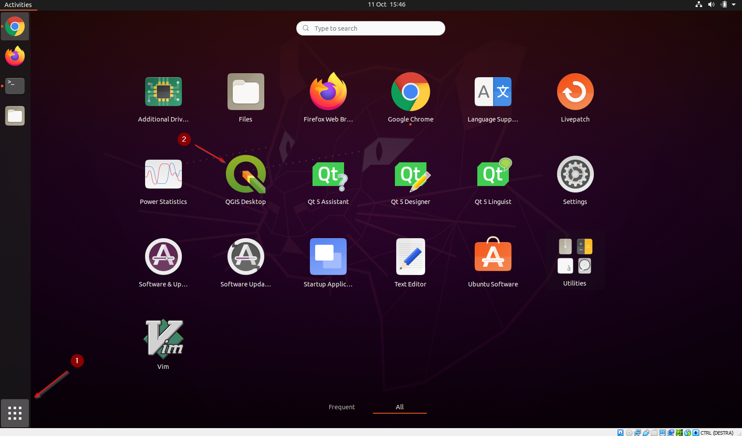Open the Settings app

click(x=575, y=174)
